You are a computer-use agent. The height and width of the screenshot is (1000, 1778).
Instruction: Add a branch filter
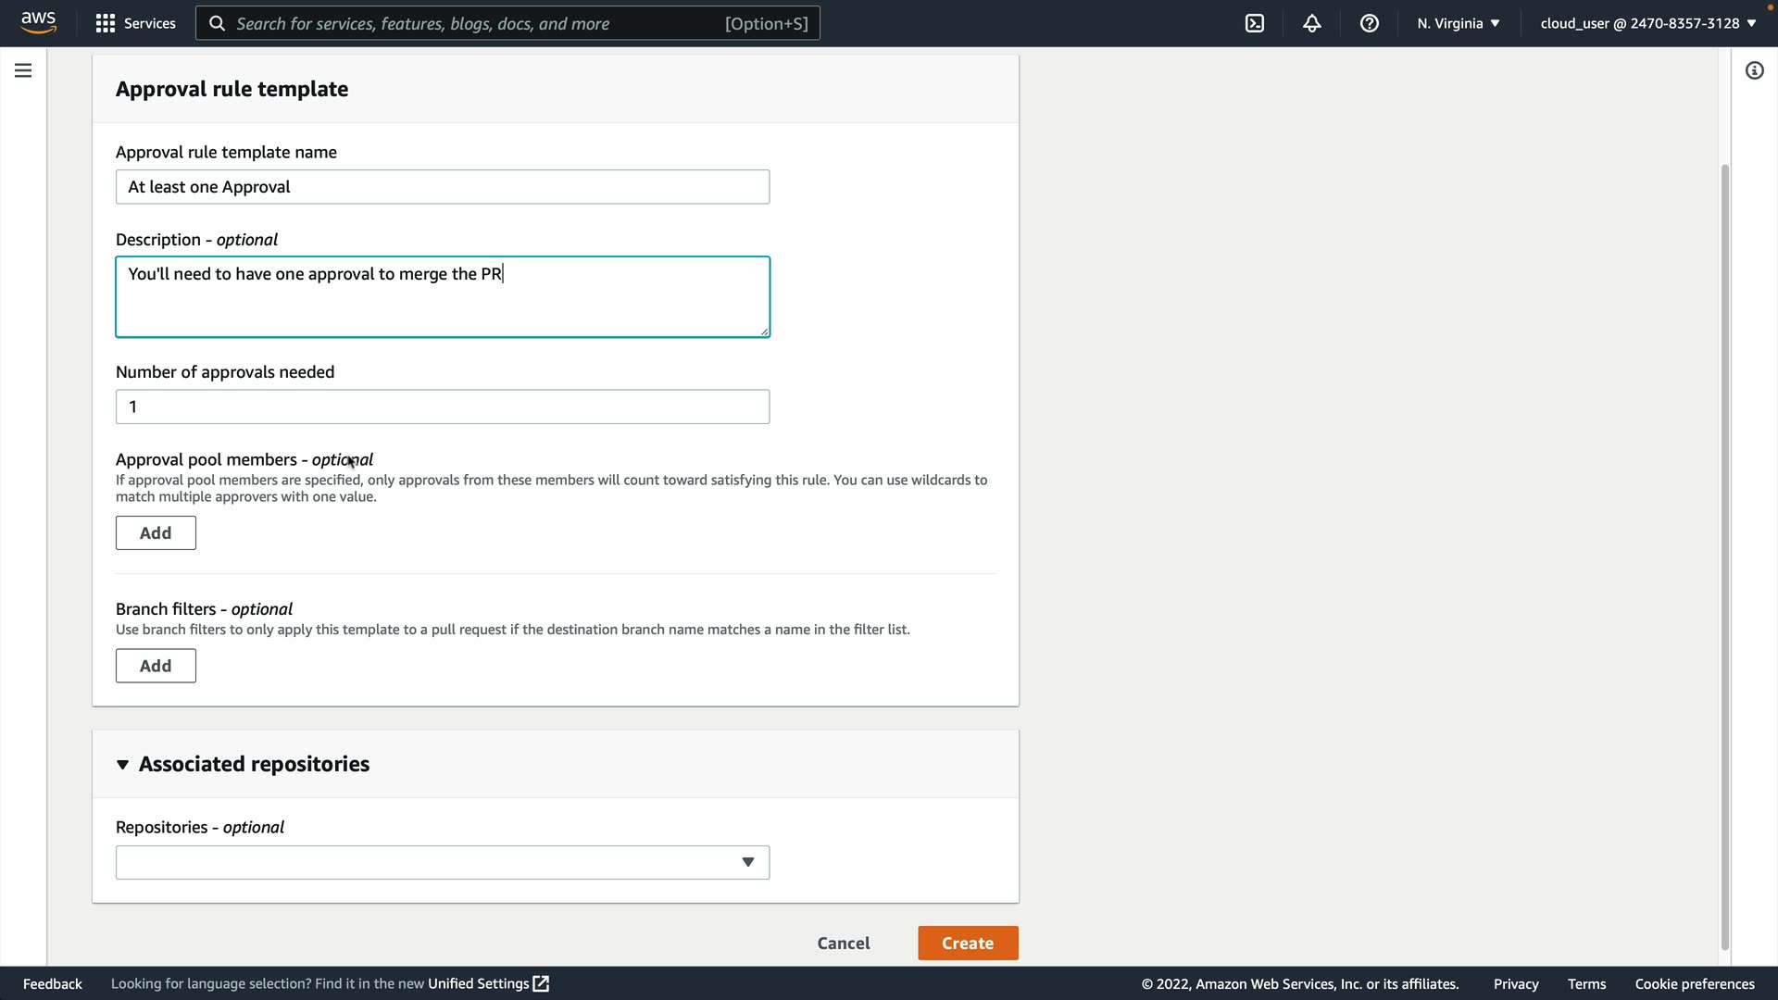tap(156, 666)
